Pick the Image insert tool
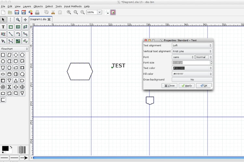Image resolution: width=244 pixels, height=162 pixels. pos(18,41)
